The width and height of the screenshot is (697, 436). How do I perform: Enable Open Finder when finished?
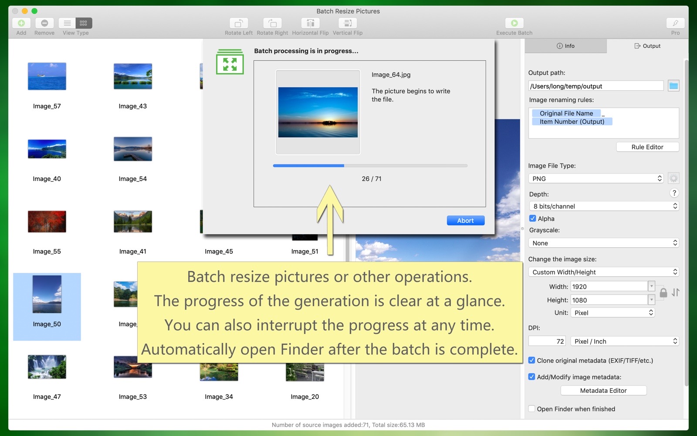coord(532,409)
